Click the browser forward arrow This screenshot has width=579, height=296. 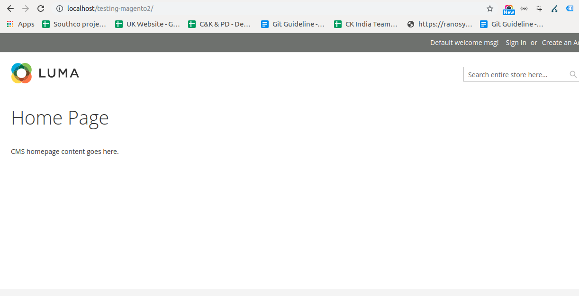click(26, 9)
